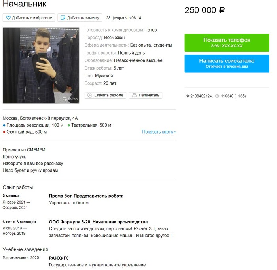Click the red Охотный ряд metro dot
The image size is (277, 270).
[x=4, y=132]
